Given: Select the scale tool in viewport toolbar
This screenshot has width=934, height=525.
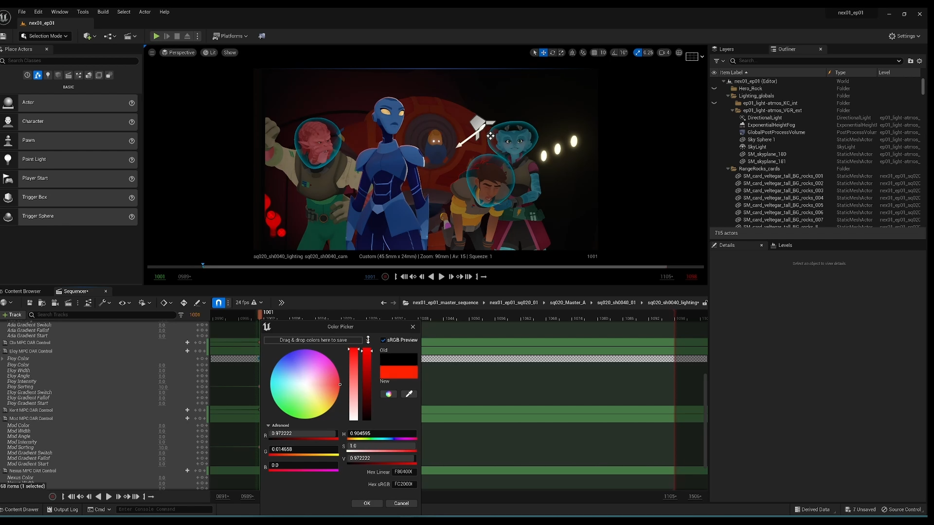Looking at the screenshot, I should pyautogui.click(x=561, y=52).
